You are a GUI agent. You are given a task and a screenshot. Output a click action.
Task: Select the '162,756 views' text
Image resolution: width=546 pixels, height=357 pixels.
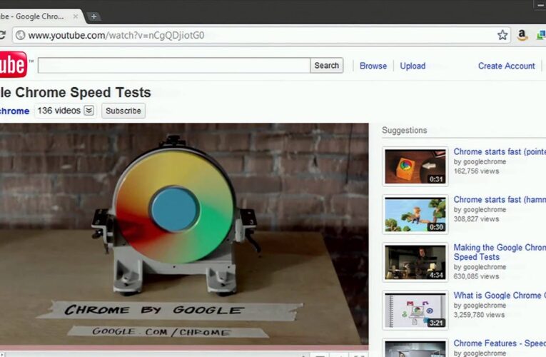(x=476, y=171)
